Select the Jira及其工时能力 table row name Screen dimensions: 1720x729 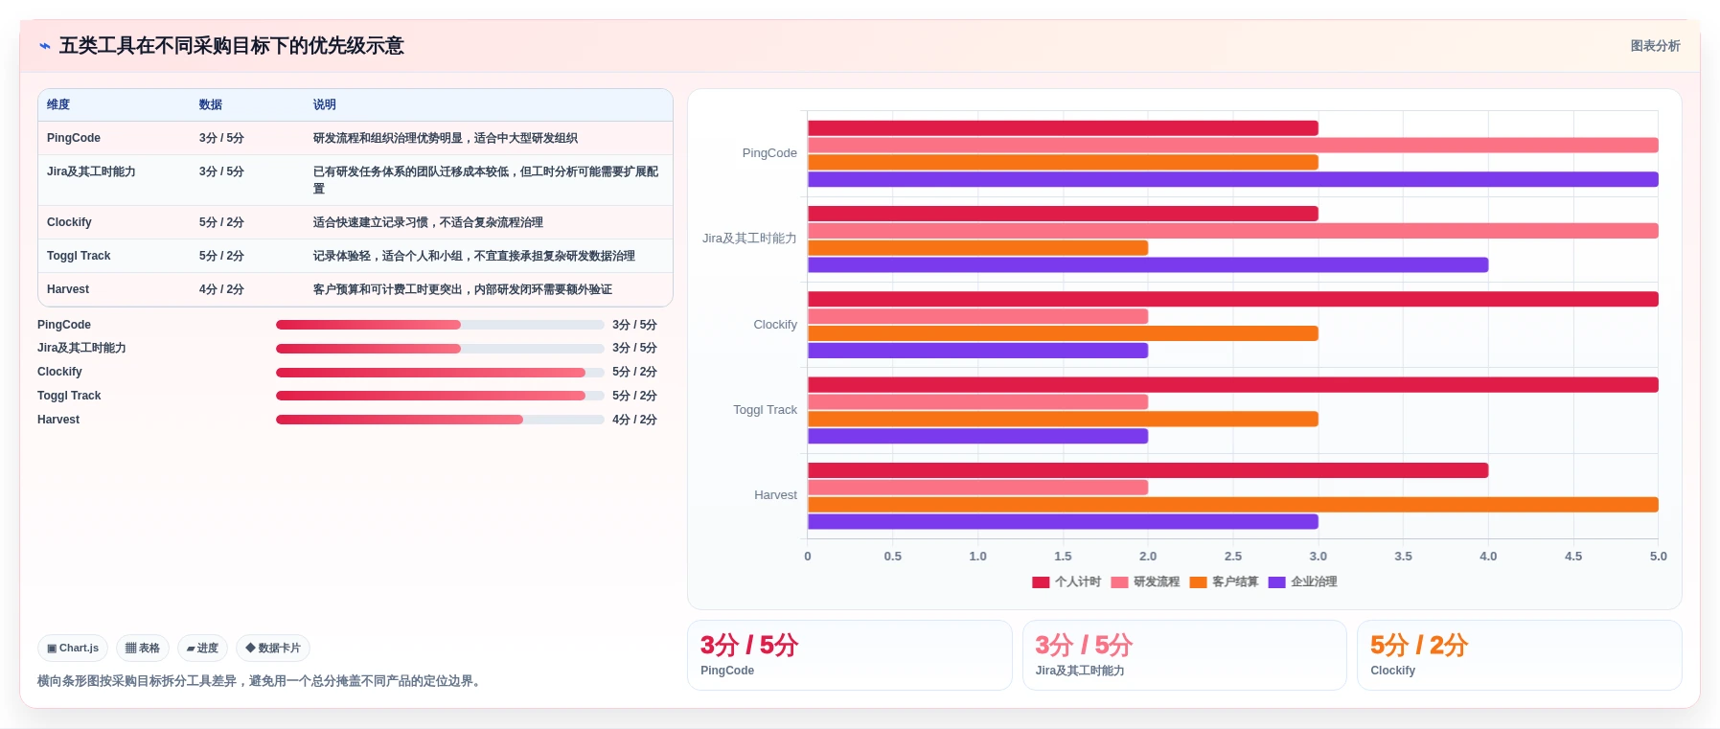(x=91, y=171)
